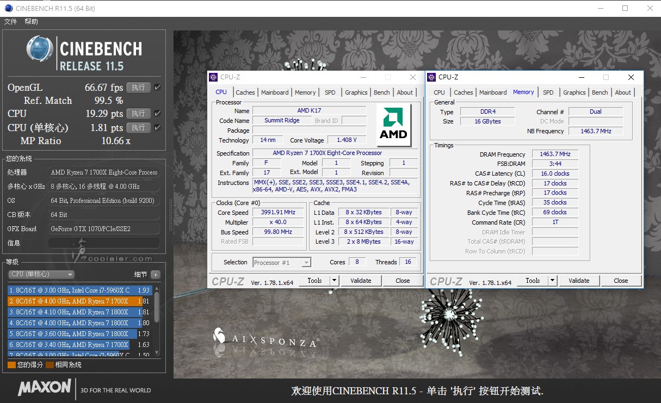The height and width of the screenshot is (403, 661).
Task: Close the Cinebench window
Action: 650,8
